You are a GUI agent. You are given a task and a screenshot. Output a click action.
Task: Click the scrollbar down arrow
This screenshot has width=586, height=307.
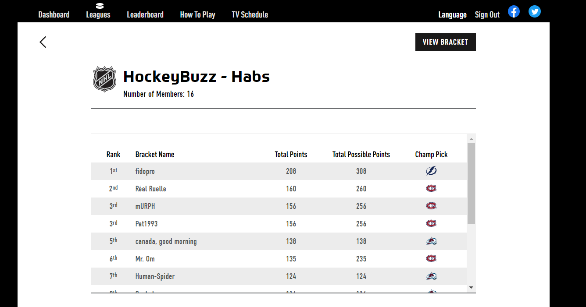pos(472,288)
